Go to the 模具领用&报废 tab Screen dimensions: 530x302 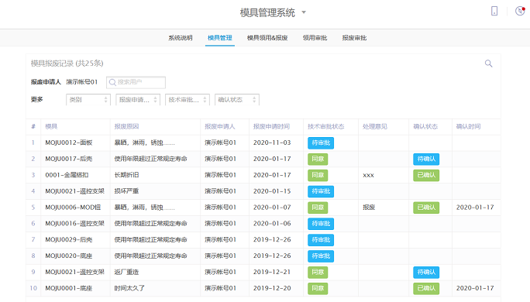[x=267, y=38]
